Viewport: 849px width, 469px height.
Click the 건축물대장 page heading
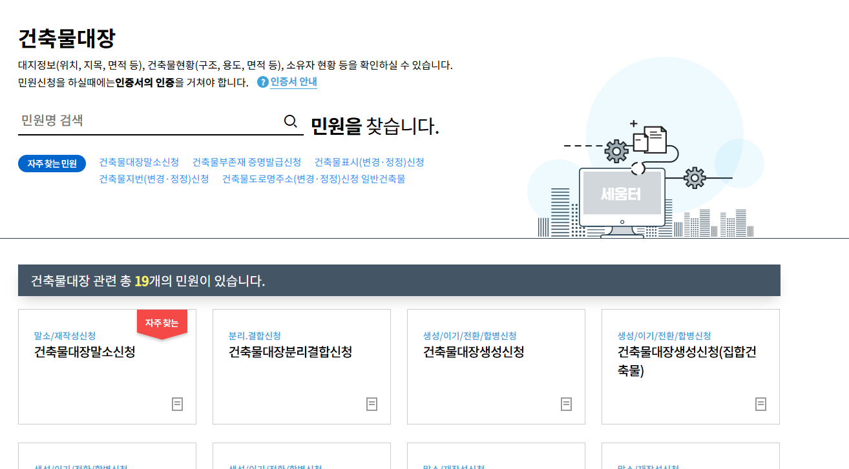coord(67,39)
